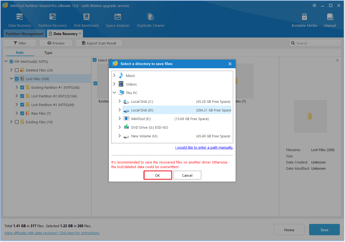Close the save directory dialog

(x=230, y=64)
